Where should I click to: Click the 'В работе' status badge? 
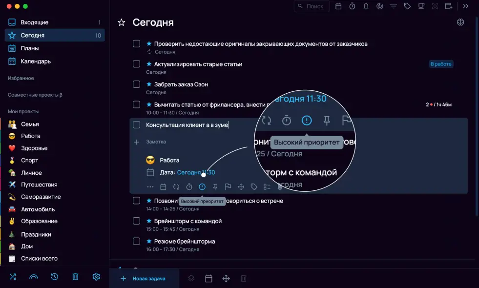(440, 63)
